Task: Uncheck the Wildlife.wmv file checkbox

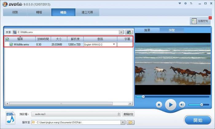Action: (x=11, y=44)
